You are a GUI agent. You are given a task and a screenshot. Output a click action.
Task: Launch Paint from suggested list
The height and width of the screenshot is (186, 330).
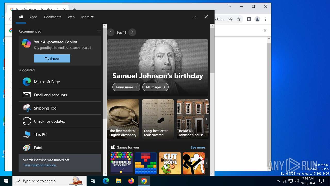click(x=60, y=148)
